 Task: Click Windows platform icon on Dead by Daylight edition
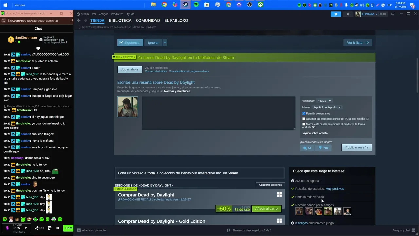(x=279, y=195)
